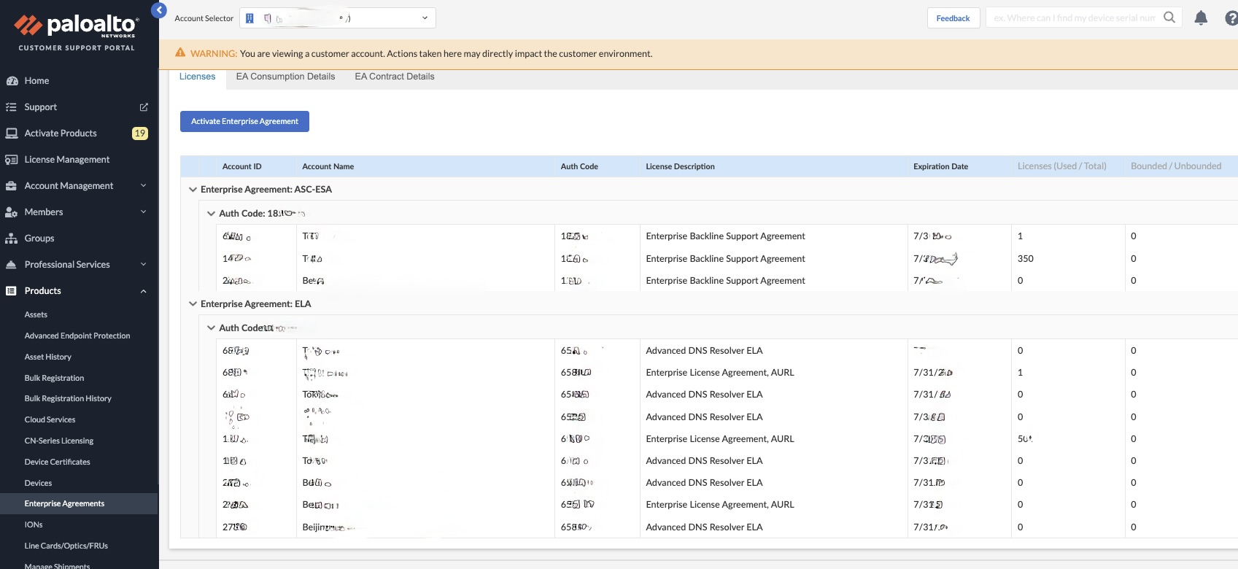
Task: Switch to EA Contract Details tab
Action: (395, 77)
